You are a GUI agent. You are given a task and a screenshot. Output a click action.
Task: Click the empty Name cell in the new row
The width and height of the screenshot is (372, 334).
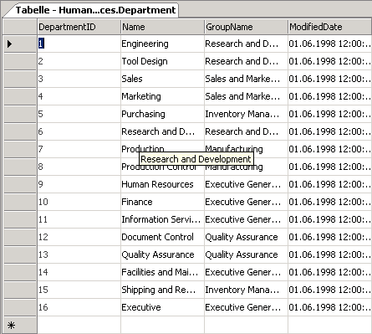162,326
